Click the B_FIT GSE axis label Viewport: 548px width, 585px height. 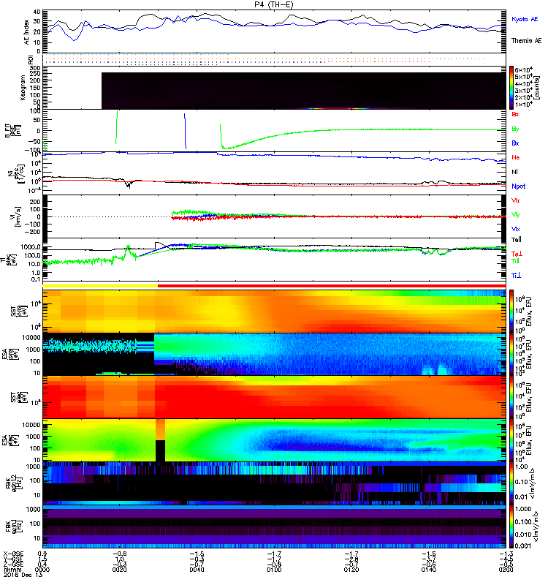[11, 131]
